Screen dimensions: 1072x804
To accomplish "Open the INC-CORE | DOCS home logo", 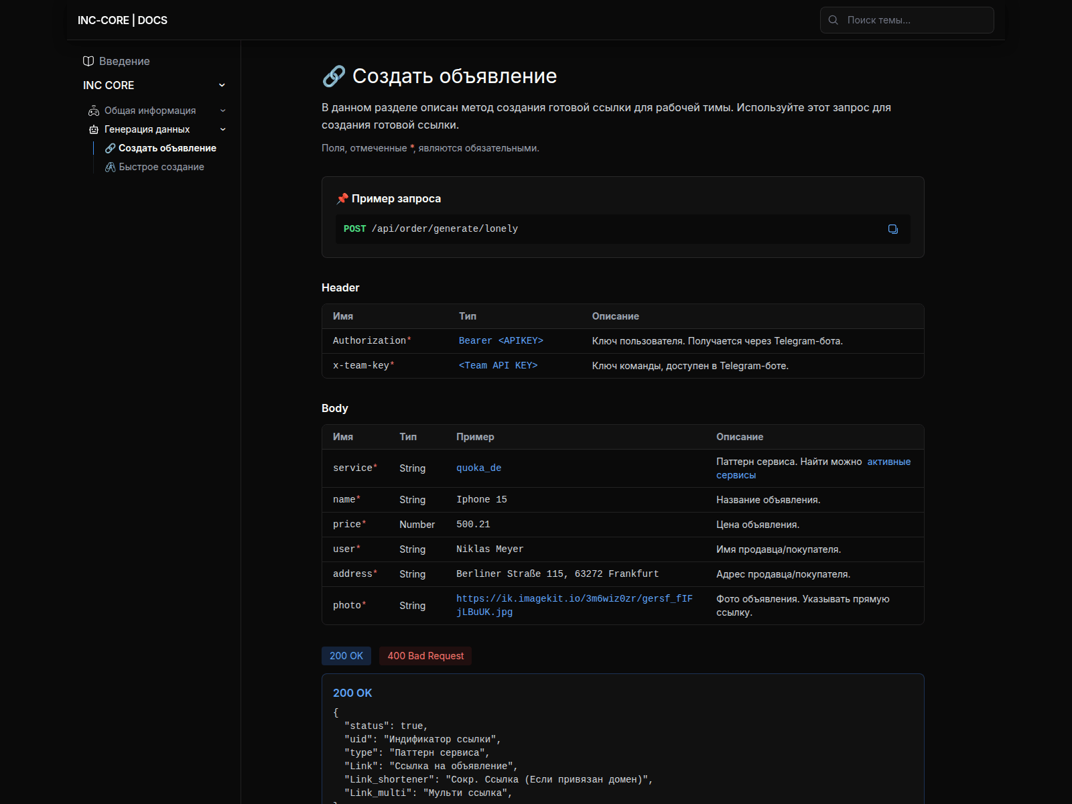I will [x=123, y=20].
